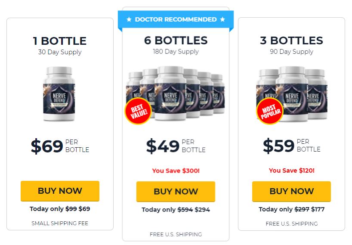Image resolution: width=352 pixels, height=245 pixels.
Task: Buy now the 3 bottles package
Action: [291, 191]
